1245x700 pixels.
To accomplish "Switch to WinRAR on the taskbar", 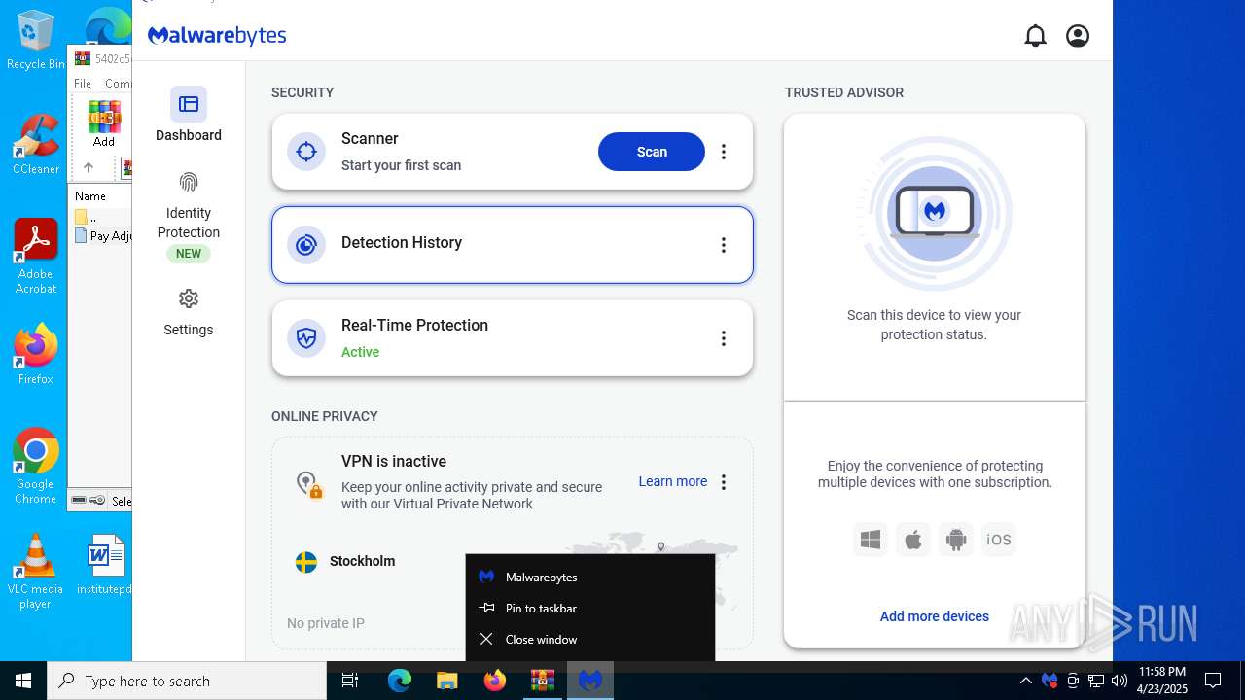I will [543, 681].
